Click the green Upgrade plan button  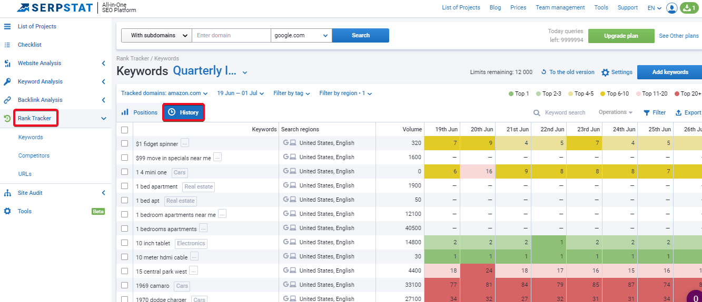tap(621, 36)
